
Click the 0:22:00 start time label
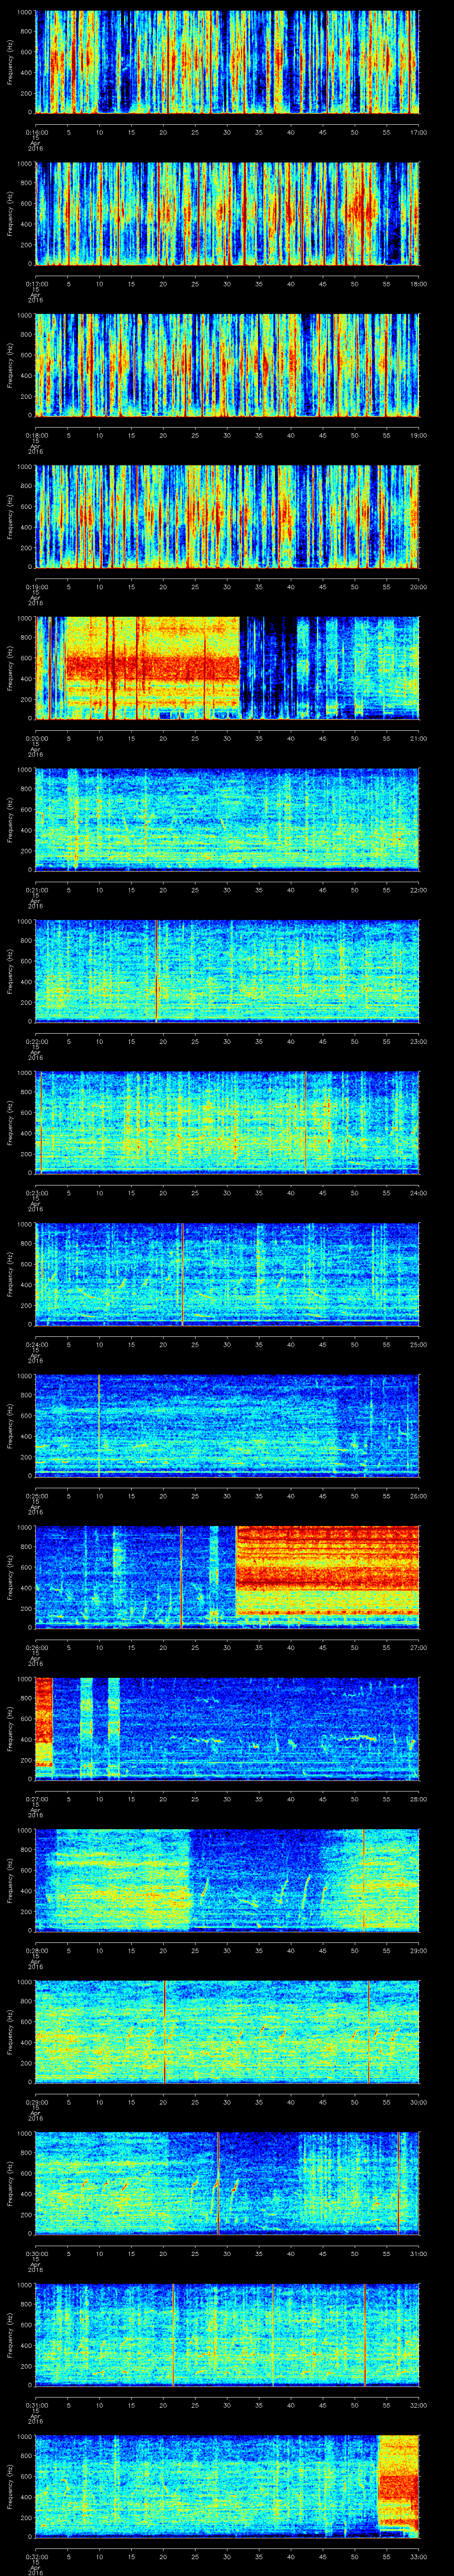pyautogui.click(x=36, y=1041)
